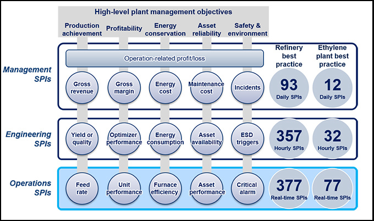
Task: Select the Optimizer performance circle
Action: pyautogui.click(x=124, y=140)
